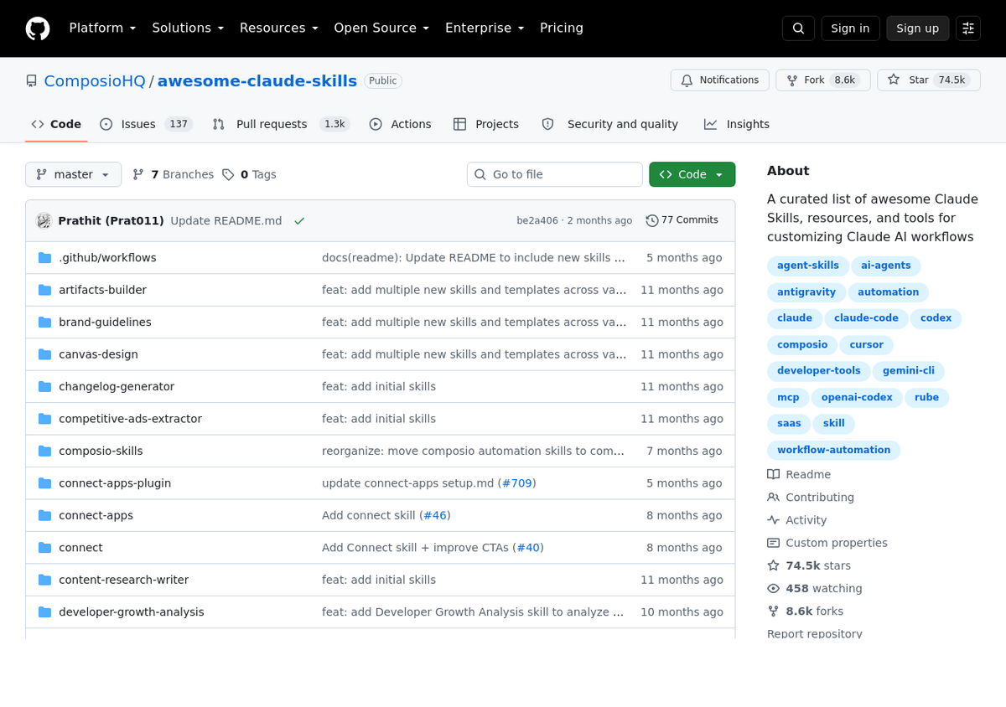Open the #46 pull request link

pos(434,516)
